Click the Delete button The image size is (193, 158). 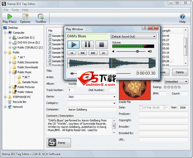[179, 72]
